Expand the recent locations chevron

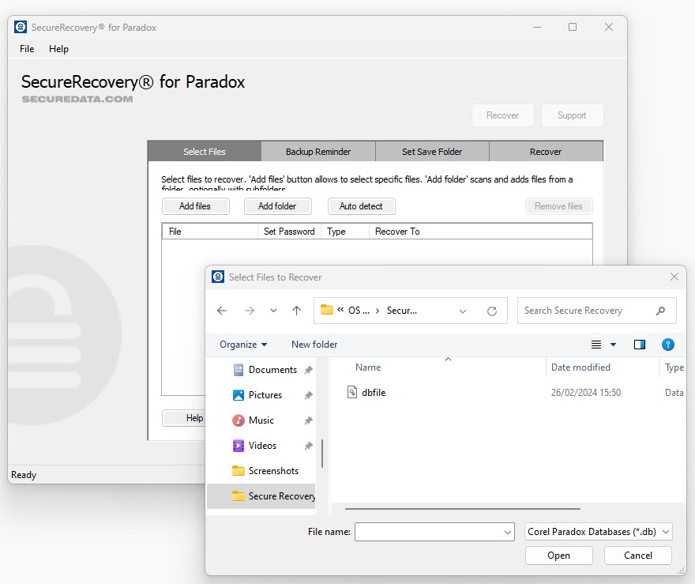[273, 311]
